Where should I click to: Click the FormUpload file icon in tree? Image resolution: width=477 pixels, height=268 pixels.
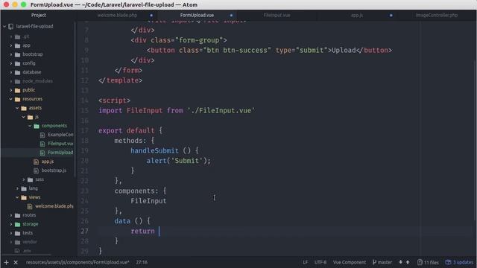click(x=42, y=153)
